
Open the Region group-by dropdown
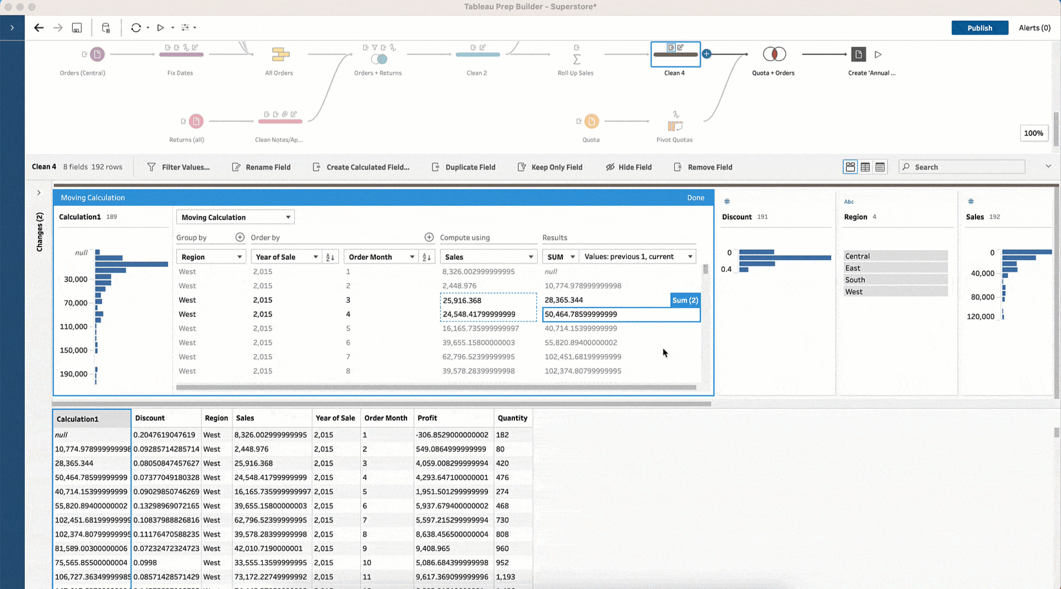[211, 257]
